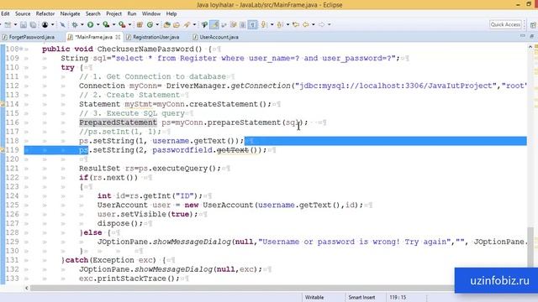
Task: Click the round profile toolbar icon
Action: tap(45, 24)
